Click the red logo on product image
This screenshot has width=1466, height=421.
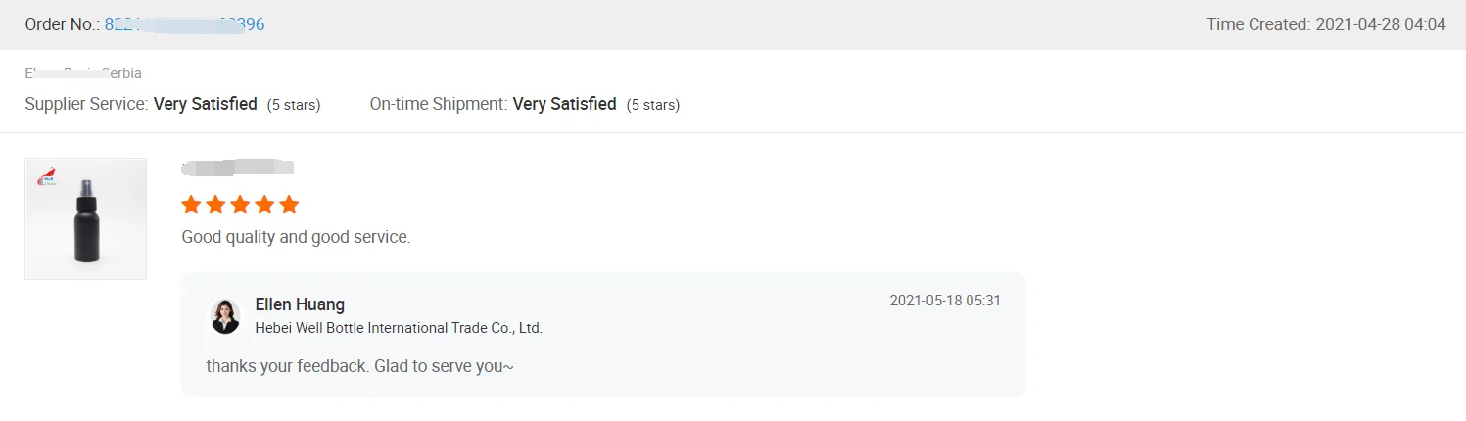46,176
